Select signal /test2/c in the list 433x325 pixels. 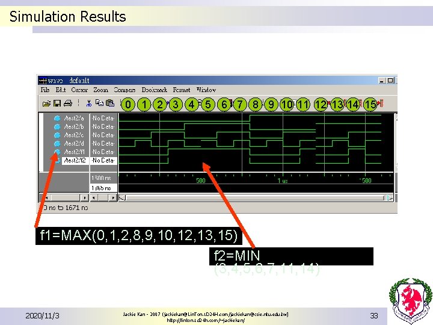(74, 135)
